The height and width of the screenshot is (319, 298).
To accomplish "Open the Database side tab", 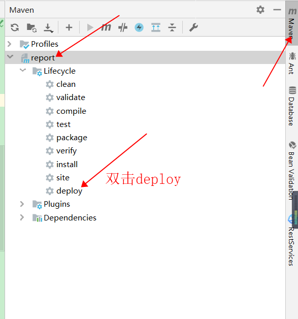I will 292,106.
